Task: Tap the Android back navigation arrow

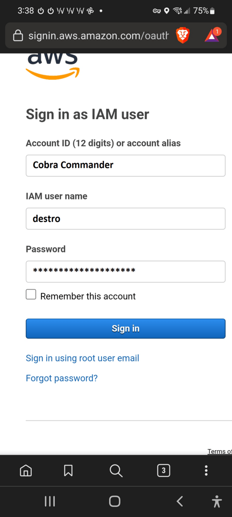Action: [x=180, y=501]
